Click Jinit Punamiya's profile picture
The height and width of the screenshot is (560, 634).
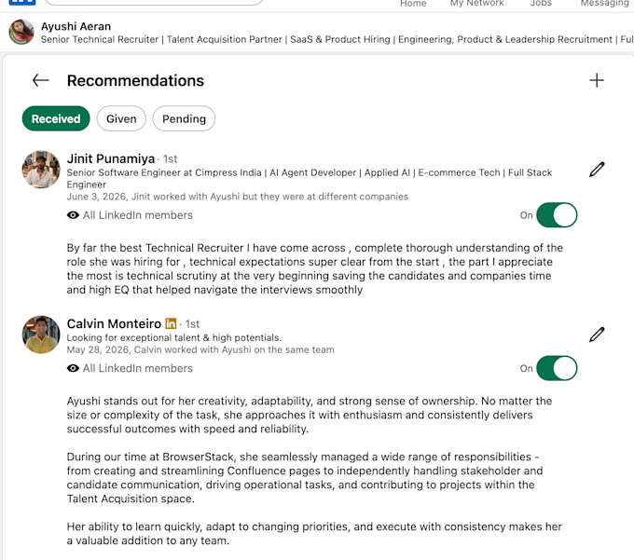tap(41, 170)
